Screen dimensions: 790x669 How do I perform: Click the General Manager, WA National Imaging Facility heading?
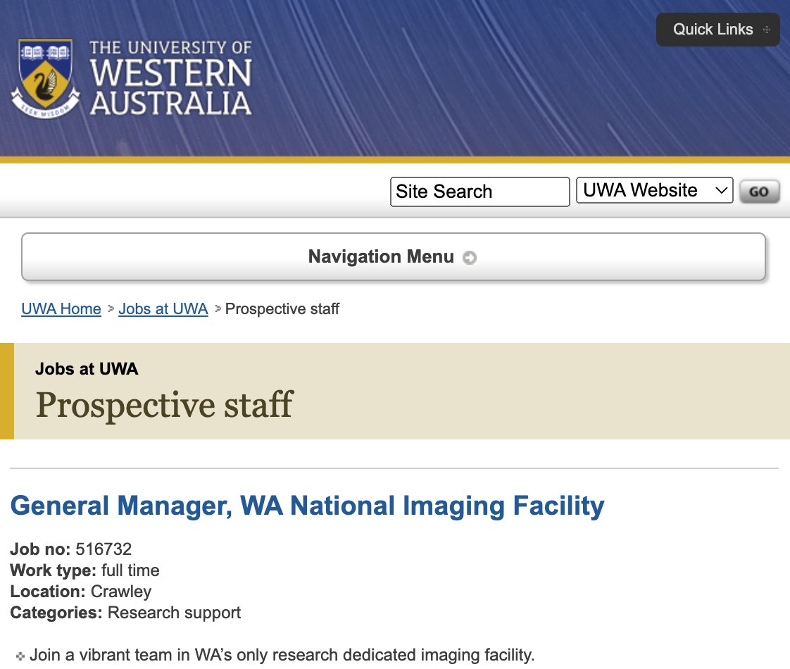click(307, 506)
